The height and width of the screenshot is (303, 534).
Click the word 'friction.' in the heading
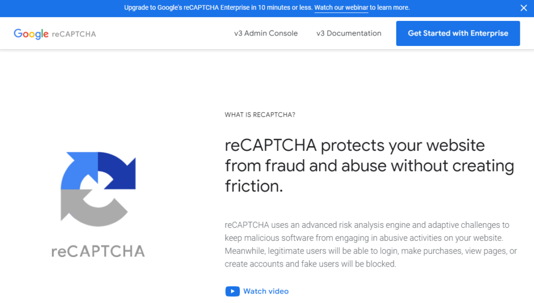tap(254, 186)
